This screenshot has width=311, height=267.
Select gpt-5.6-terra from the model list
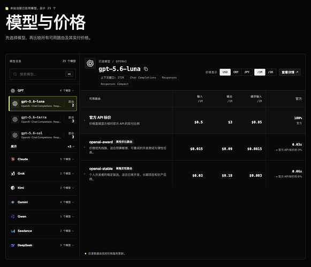[43, 119]
